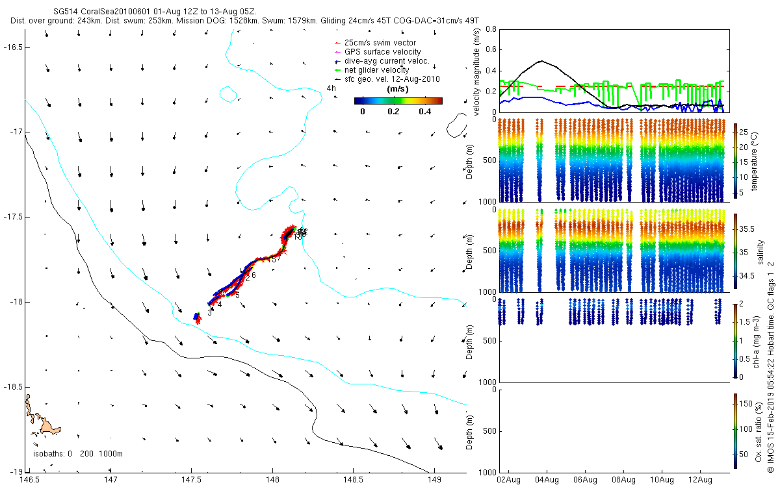The height and width of the screenshot is (487, 780).
Task: Click the Ox. sat. ratio colorbar
Action: 735,431
